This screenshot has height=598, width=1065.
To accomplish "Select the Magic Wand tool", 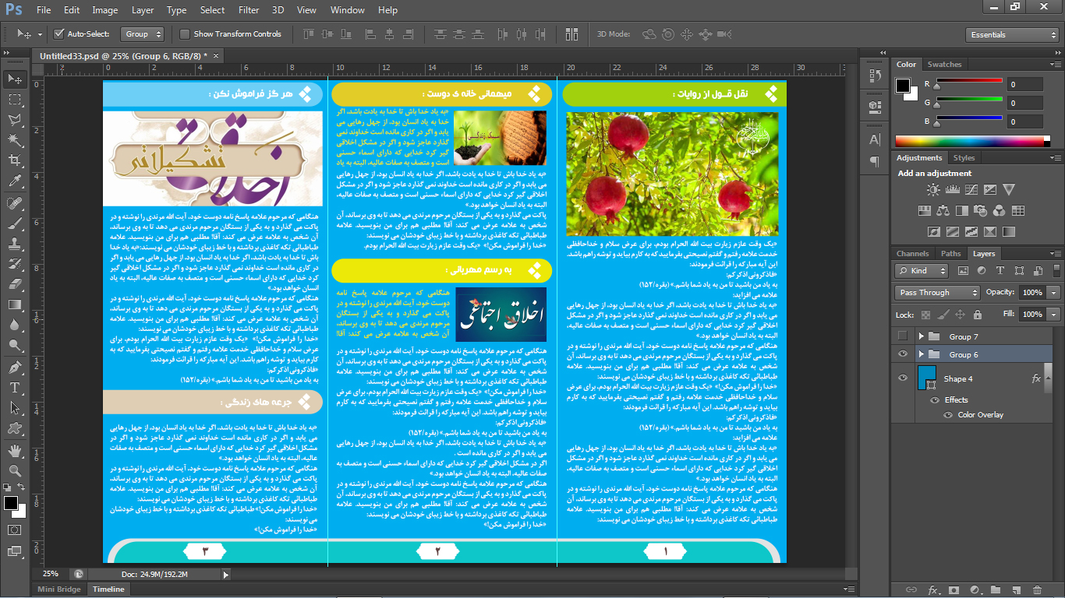I will click(14, 140).
